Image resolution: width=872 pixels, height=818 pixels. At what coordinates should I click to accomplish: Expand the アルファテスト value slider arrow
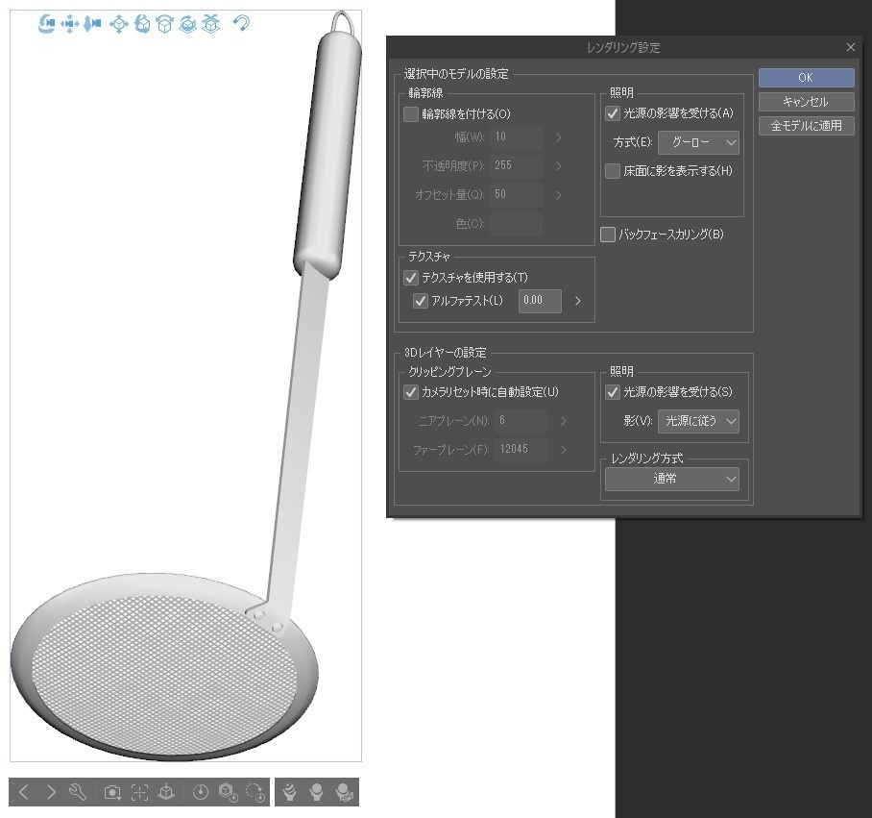(x=578, y=301)
